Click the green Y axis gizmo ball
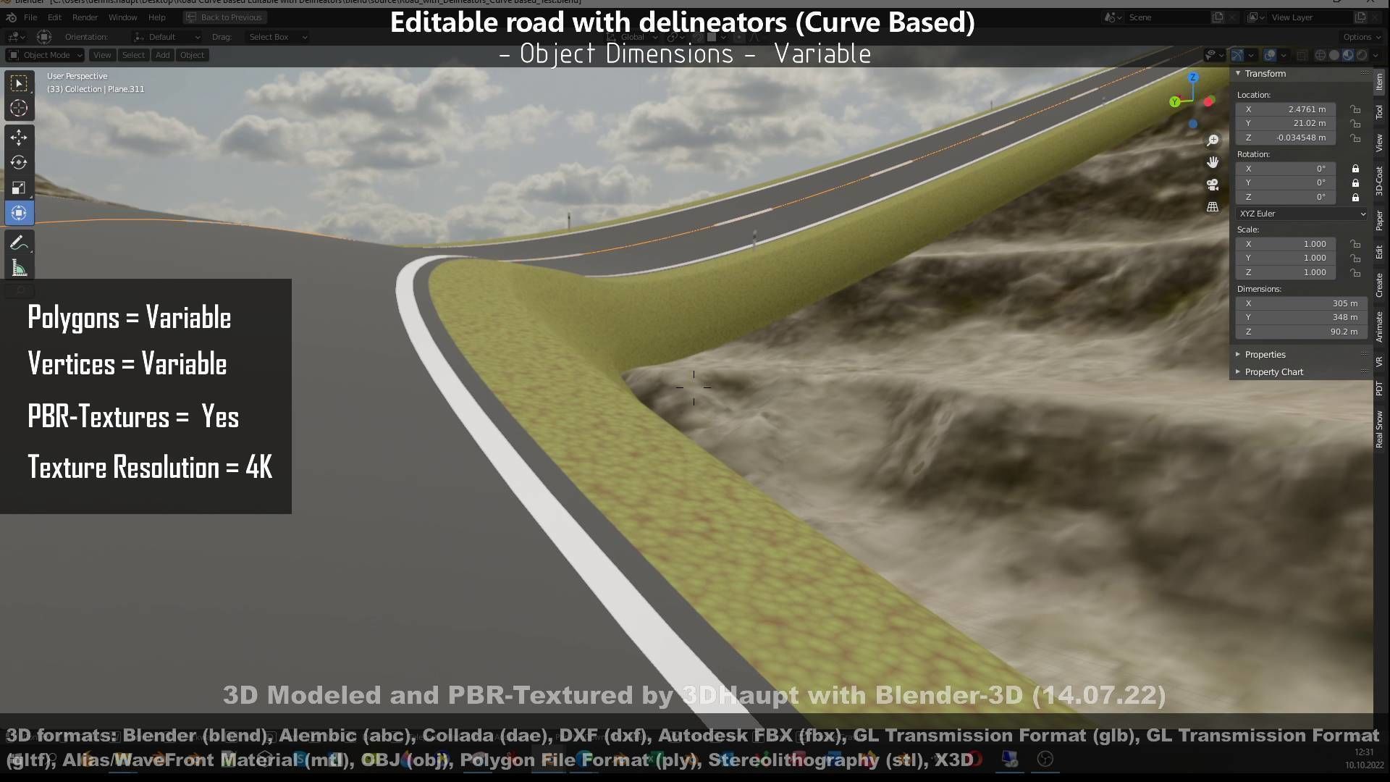The width and height of the screenshot is (1390, 782). (1174, 102)
